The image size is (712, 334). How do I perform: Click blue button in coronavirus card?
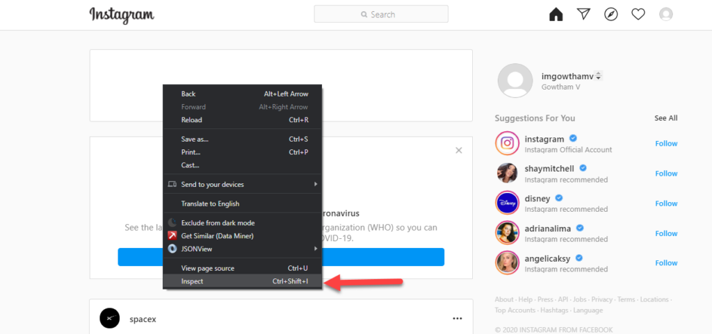click(x=281, y=257)
